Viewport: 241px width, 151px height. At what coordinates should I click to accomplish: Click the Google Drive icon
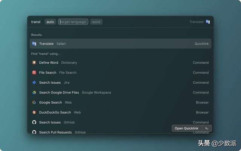pyautogui.click(x=34, y=92)
